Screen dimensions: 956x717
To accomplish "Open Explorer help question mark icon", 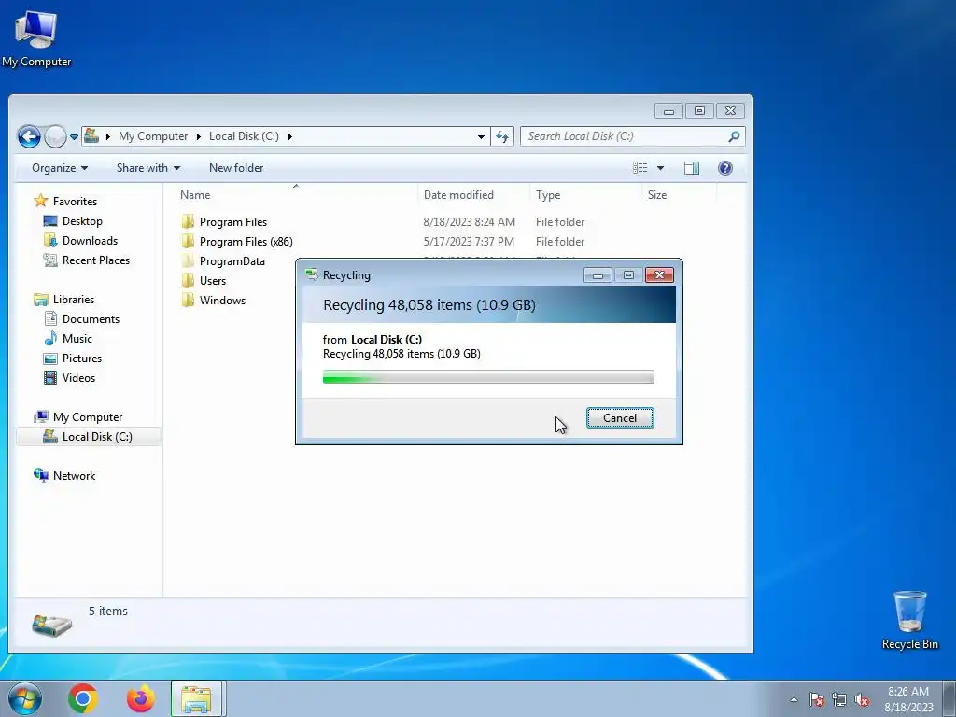I will (724, 168).
